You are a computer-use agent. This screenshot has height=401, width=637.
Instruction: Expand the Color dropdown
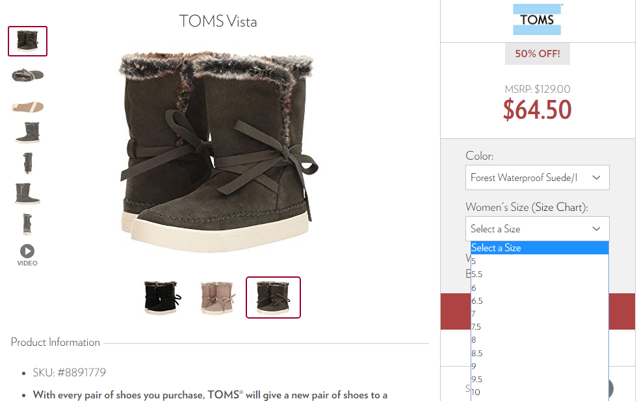pyautogui.click(x=537, y=178)
